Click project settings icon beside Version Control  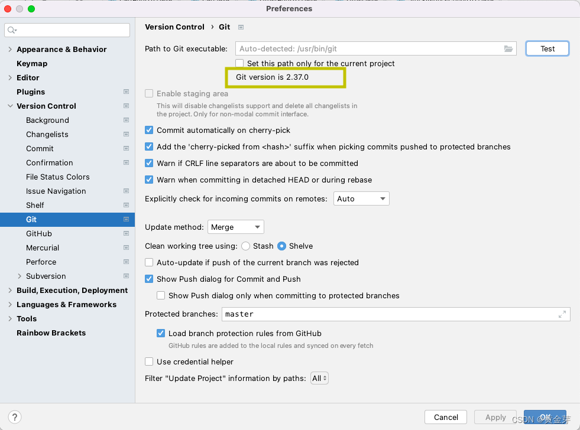[126, 106]
